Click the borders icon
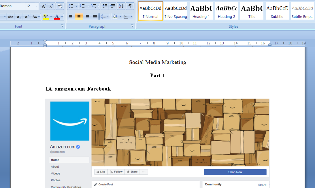This screenshot has height=188, width=315. [126, 16]
